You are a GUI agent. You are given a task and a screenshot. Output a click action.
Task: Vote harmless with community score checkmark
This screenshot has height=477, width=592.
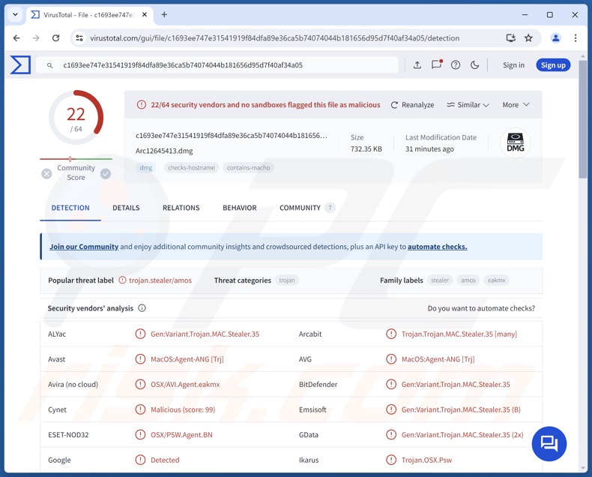pyautogui.click(x=106, y=173)
